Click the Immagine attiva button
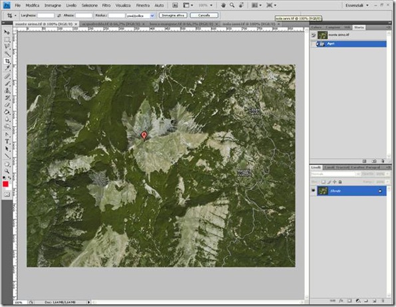Viewport: 396px width, 307px height. click(173, 15)
